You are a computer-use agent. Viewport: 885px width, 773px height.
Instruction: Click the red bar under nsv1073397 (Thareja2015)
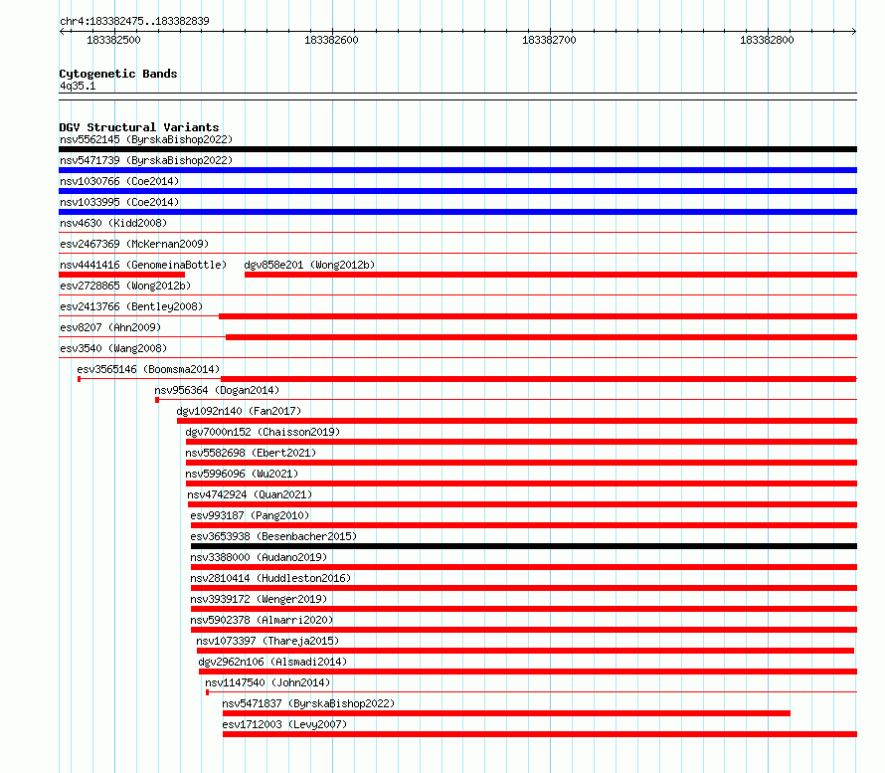pos(525,651)
